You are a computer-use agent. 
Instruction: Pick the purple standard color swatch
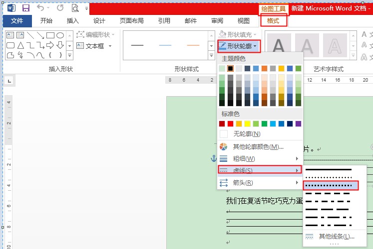pos(299,124)
